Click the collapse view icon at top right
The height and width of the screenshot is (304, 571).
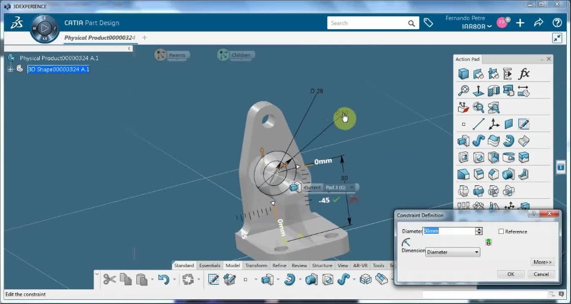coord(557,38)
